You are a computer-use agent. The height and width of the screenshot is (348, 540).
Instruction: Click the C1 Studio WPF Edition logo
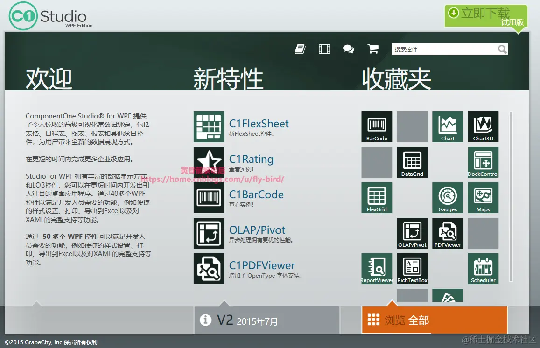(x=50, y=16)
